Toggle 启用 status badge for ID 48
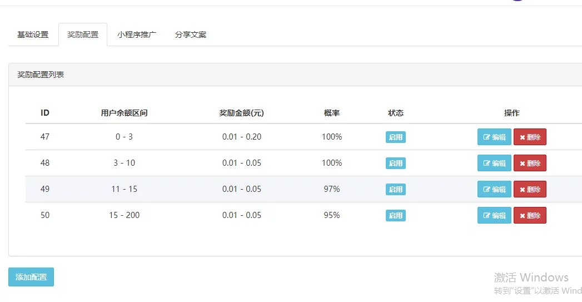 (x=396, y=163)
